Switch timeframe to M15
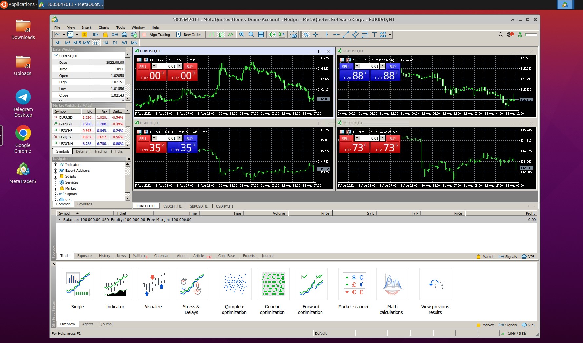Viewport: 583px width, 343px height. (77, 43)
